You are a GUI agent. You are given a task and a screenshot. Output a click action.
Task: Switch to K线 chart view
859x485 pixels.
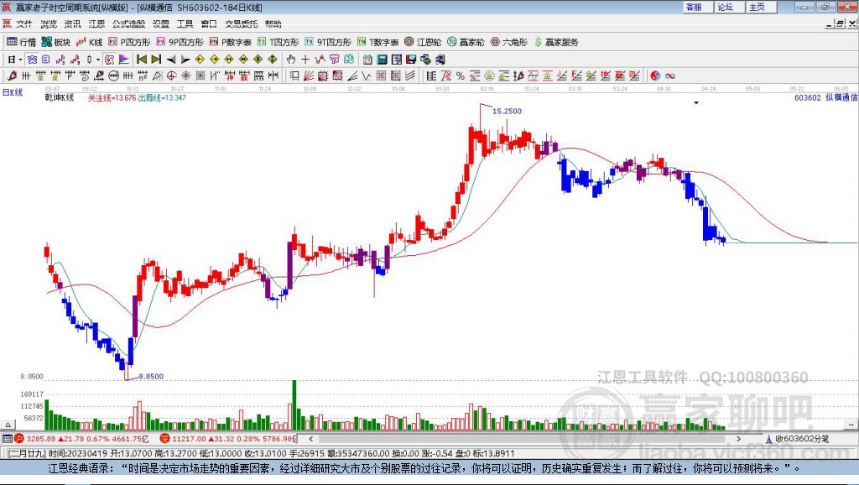pyautogui.click(x=89, y=42)
